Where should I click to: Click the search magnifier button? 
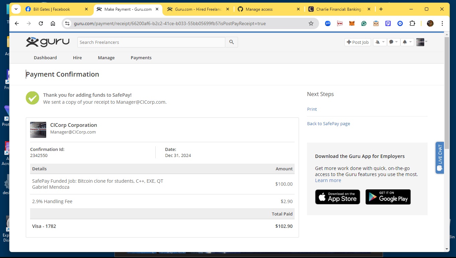tap(231, 42)
